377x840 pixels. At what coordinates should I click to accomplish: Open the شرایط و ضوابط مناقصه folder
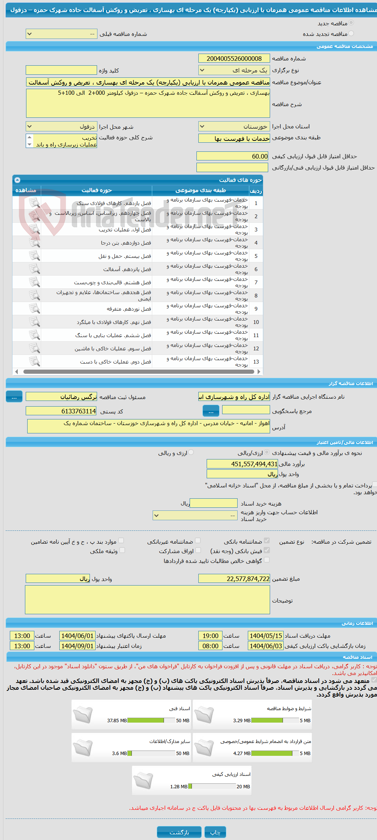(204, 715)
